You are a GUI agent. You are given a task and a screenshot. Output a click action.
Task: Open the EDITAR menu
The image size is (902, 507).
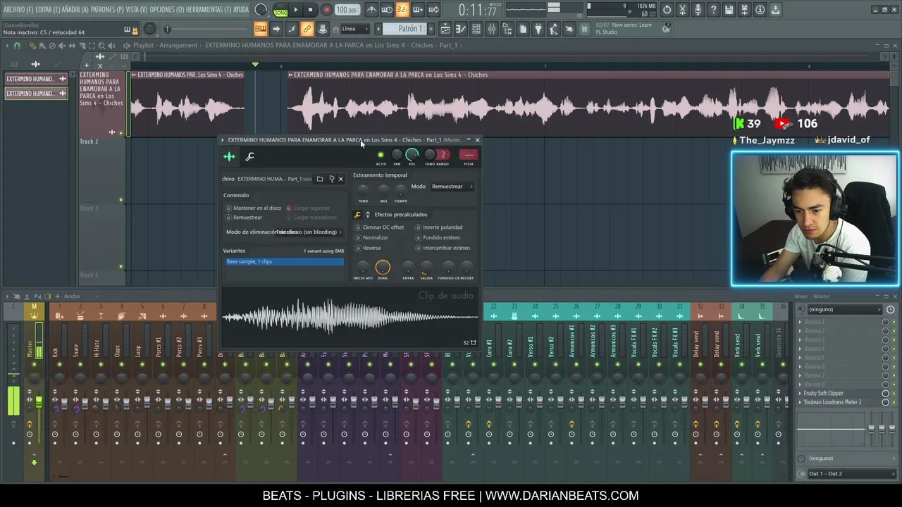(48, 9)
